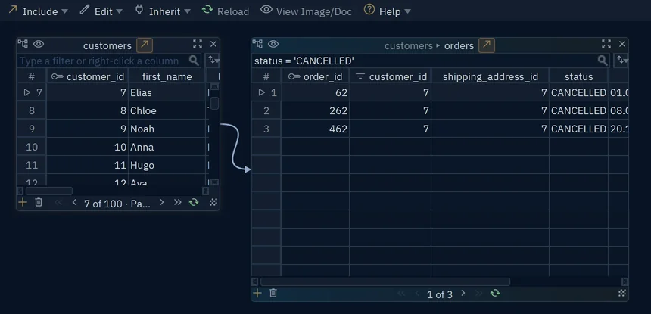651x314 pixels.
Task: Select order_id cell 262
Action: pos(316,110)
